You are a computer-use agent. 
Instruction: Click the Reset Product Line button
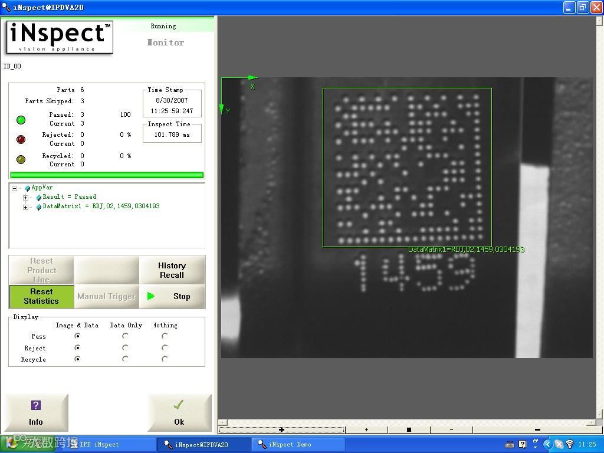click(x=41, y=270)
